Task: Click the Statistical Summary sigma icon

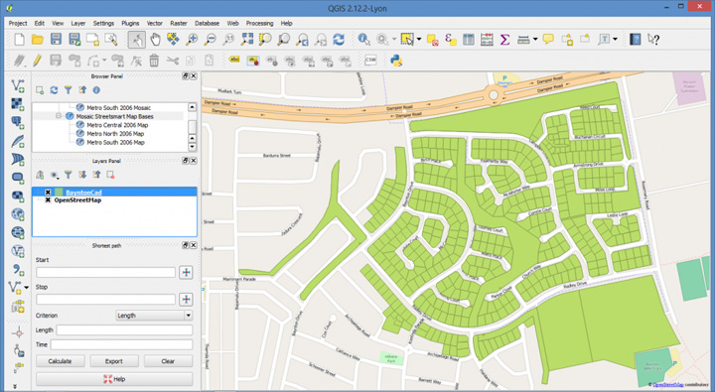Action: [x=504, y=40]
